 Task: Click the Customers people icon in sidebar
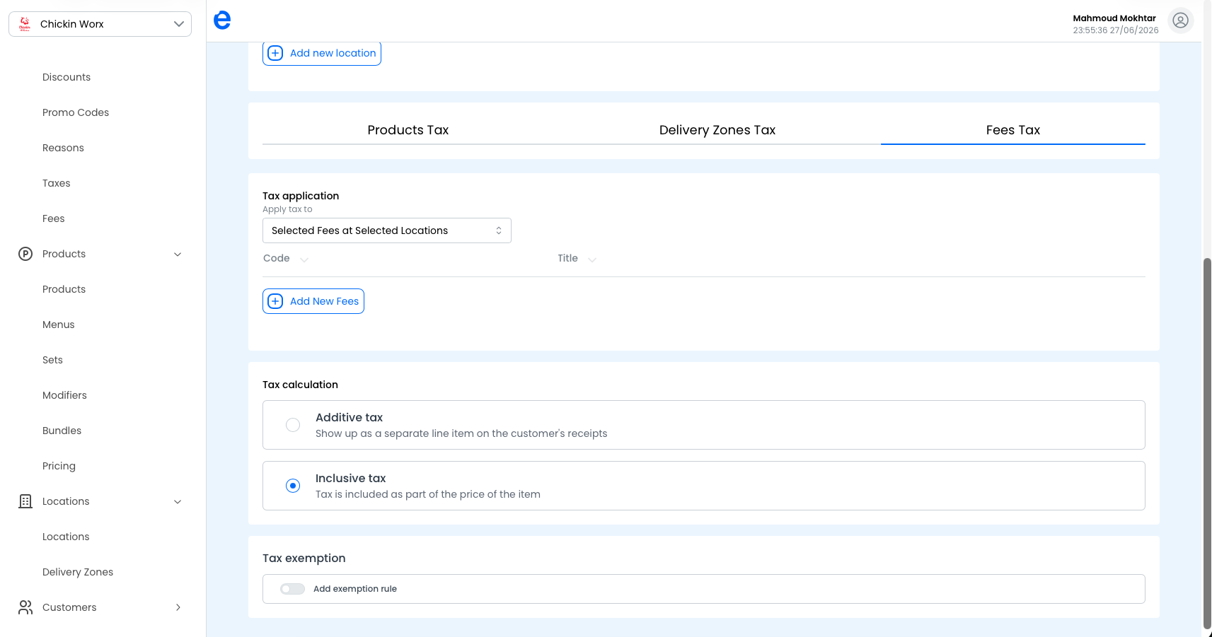coord(25,607)
